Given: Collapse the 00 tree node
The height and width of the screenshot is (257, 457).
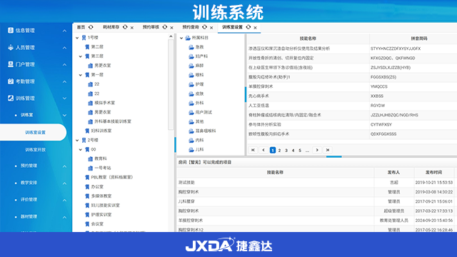Looking at the screenshot, I should pyautogui.click(x=81, y=149).
